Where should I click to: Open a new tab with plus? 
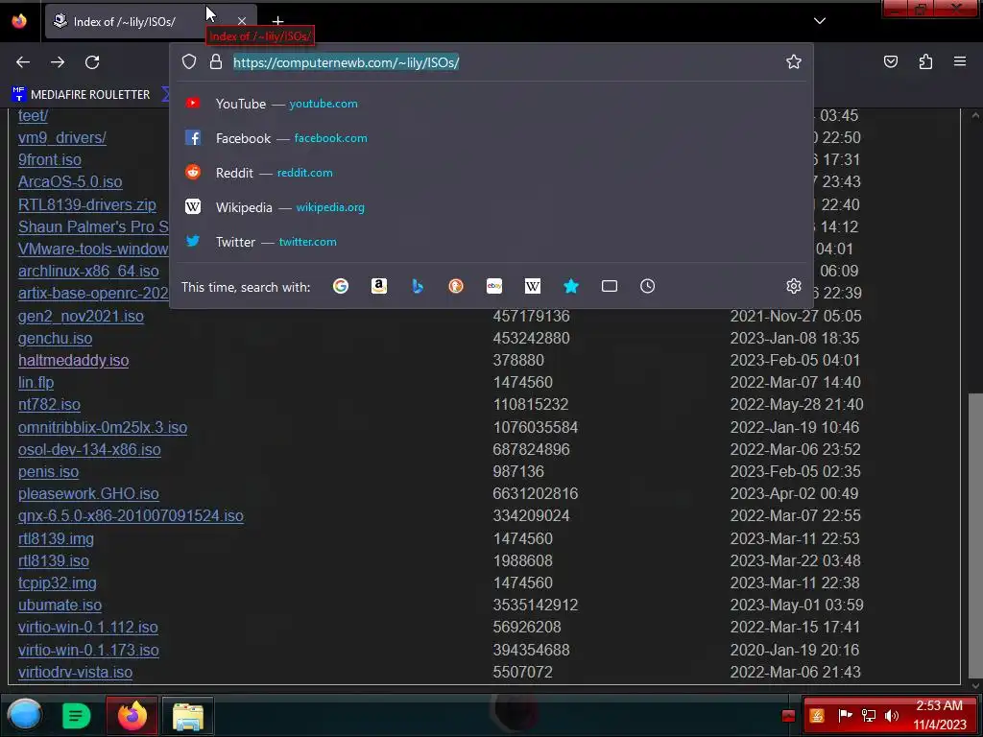click(x=277, y=21)
